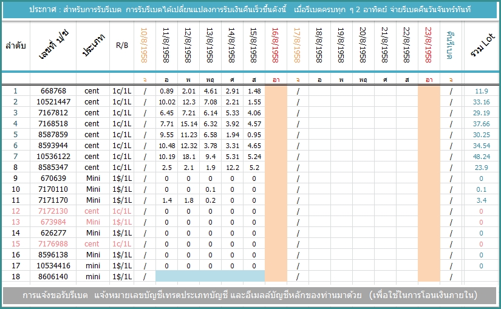The height and width of the screenshot is (309, 501).
Task: Click the red account number 7172130
Action: pyautogui.click(x=53, y=211)
